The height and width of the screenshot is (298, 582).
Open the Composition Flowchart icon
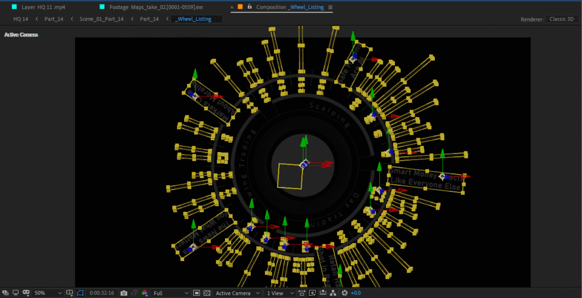click(x=333, y=293)
